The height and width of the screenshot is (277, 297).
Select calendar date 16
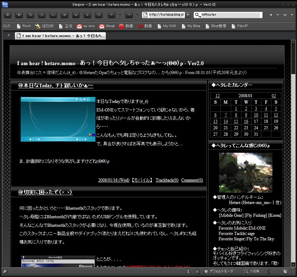pos(246,121)
